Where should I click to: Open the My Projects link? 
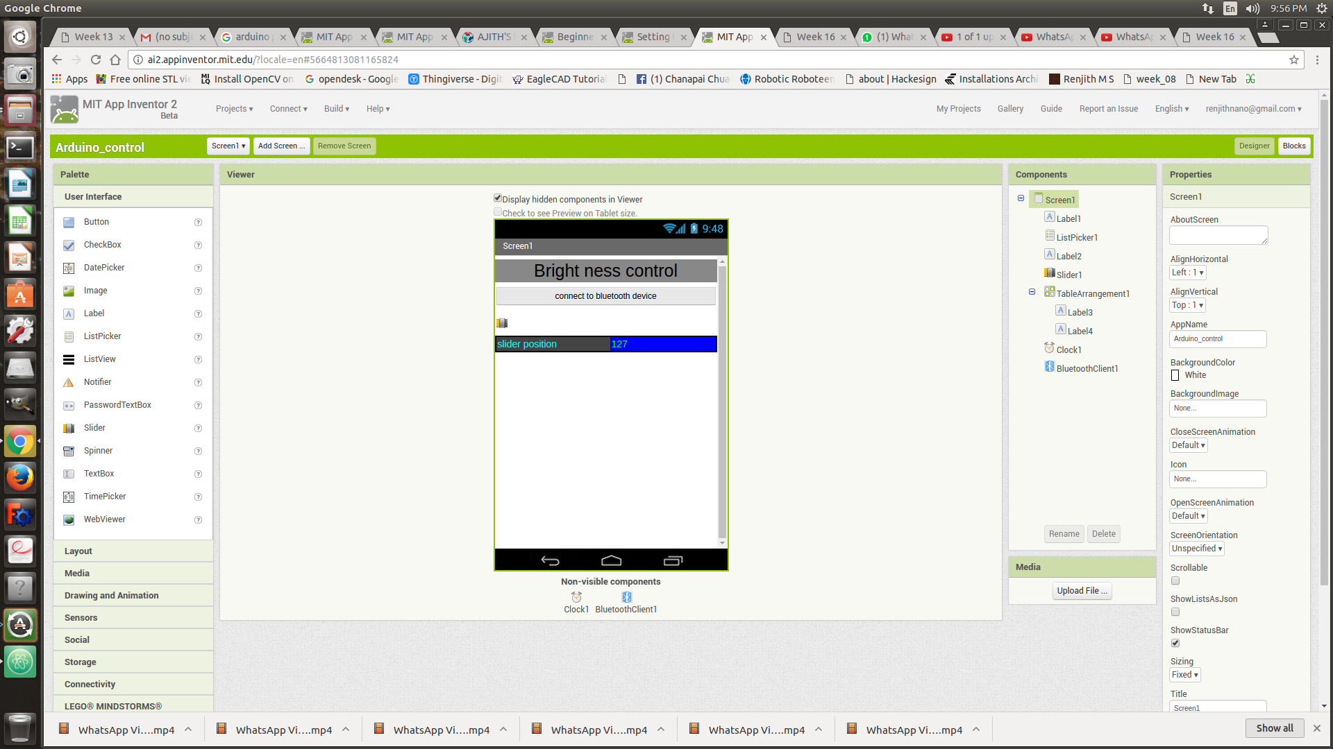click(958, 109)
